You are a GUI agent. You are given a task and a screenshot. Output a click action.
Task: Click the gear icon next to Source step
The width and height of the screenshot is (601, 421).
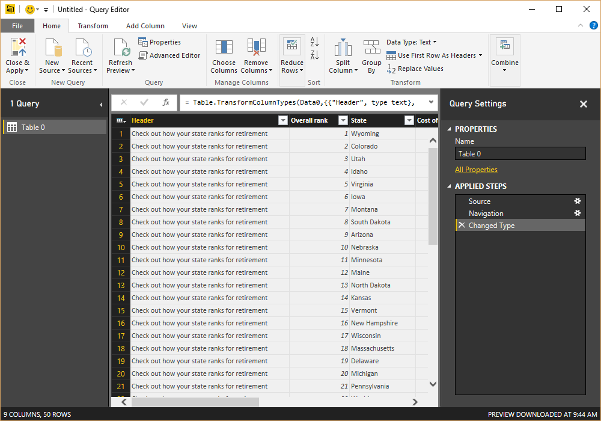click(578, 201)
